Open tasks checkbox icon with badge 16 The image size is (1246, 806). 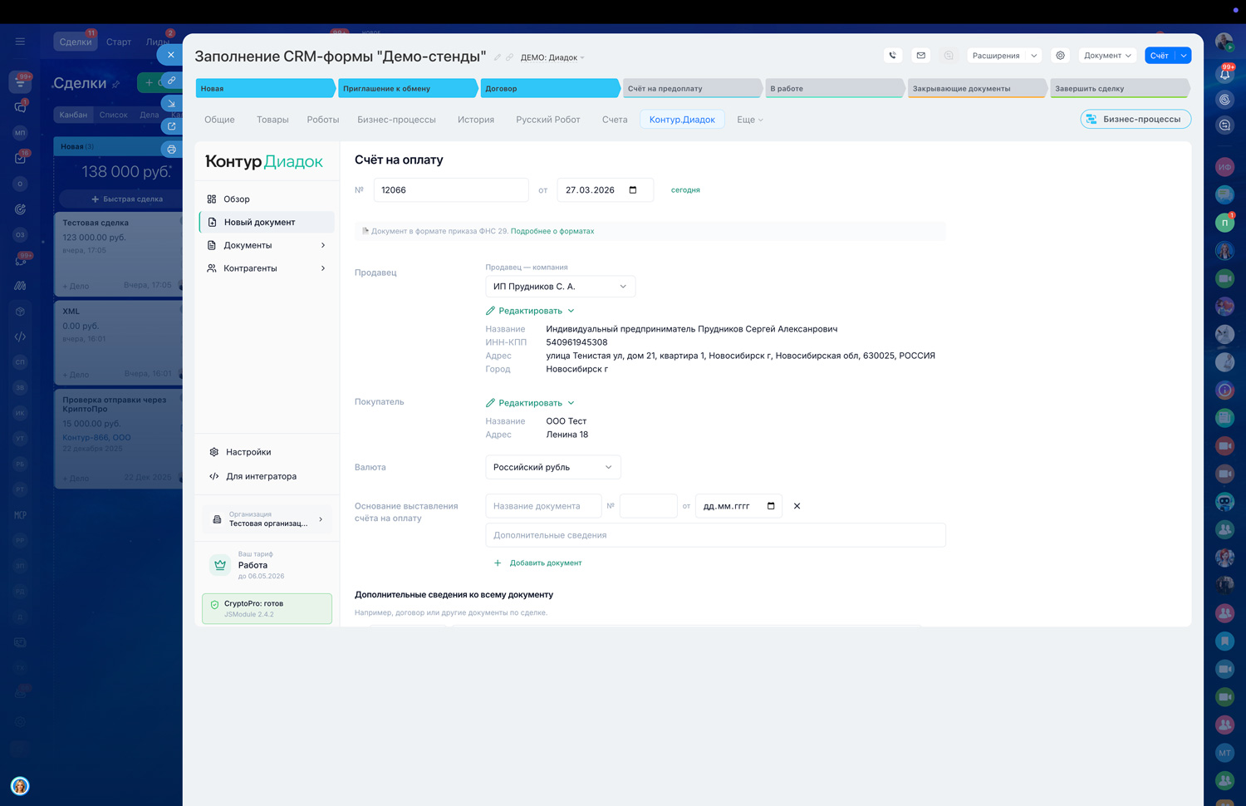tap(20, 158)
